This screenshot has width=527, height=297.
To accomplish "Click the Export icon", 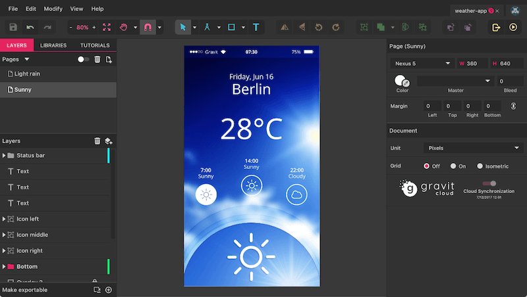I will coord(496,27).
